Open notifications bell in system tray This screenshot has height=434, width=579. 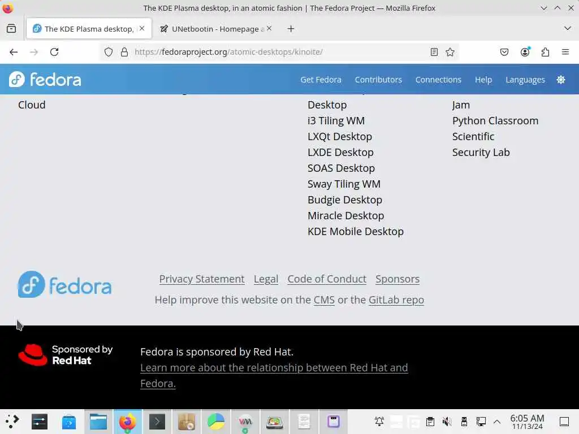(379, 421)
